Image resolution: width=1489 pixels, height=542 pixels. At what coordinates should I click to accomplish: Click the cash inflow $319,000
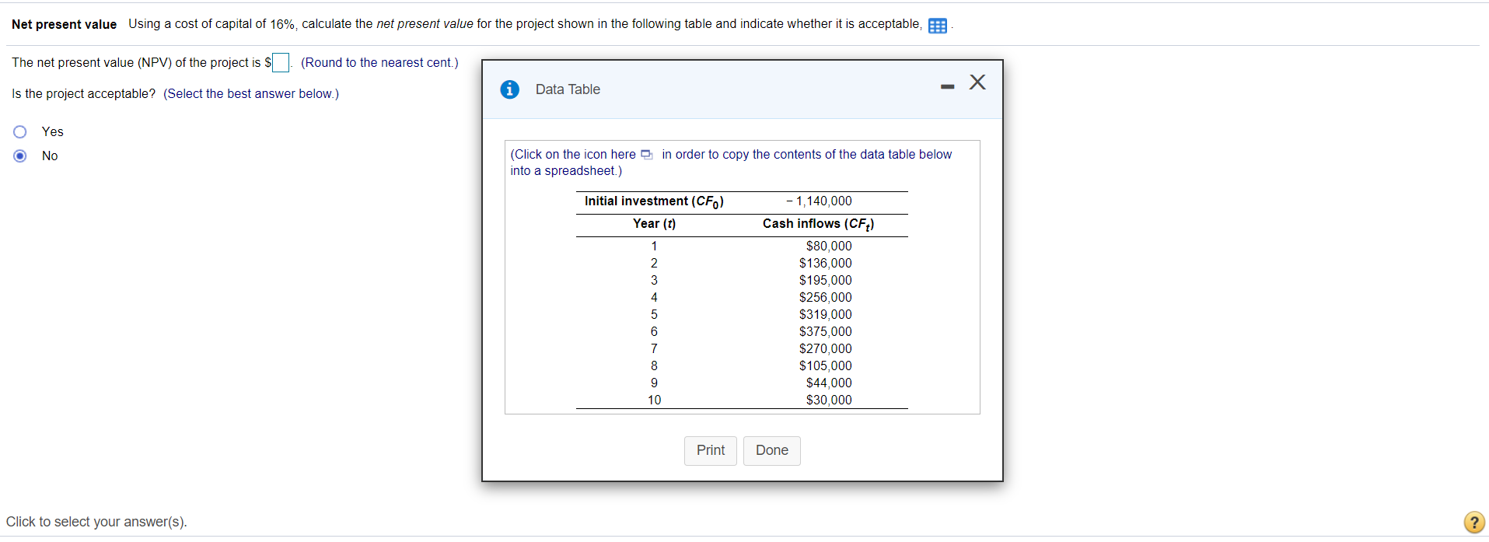pos(826,314)
